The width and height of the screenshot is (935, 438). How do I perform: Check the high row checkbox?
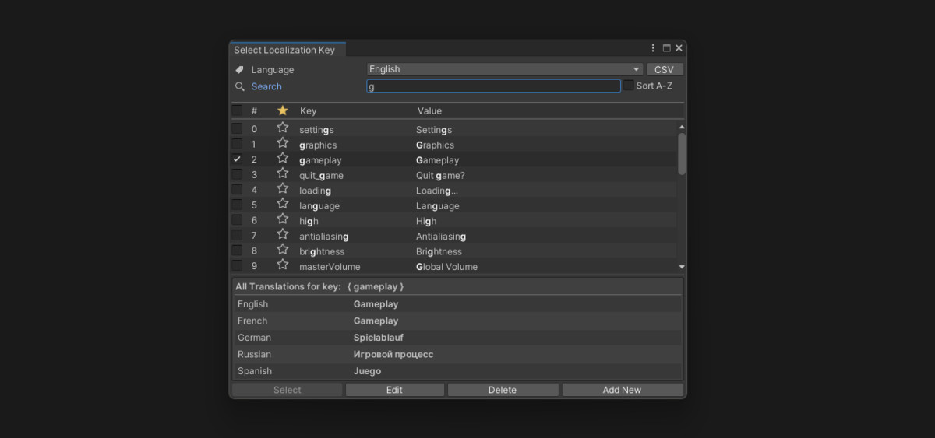[237, 220]
